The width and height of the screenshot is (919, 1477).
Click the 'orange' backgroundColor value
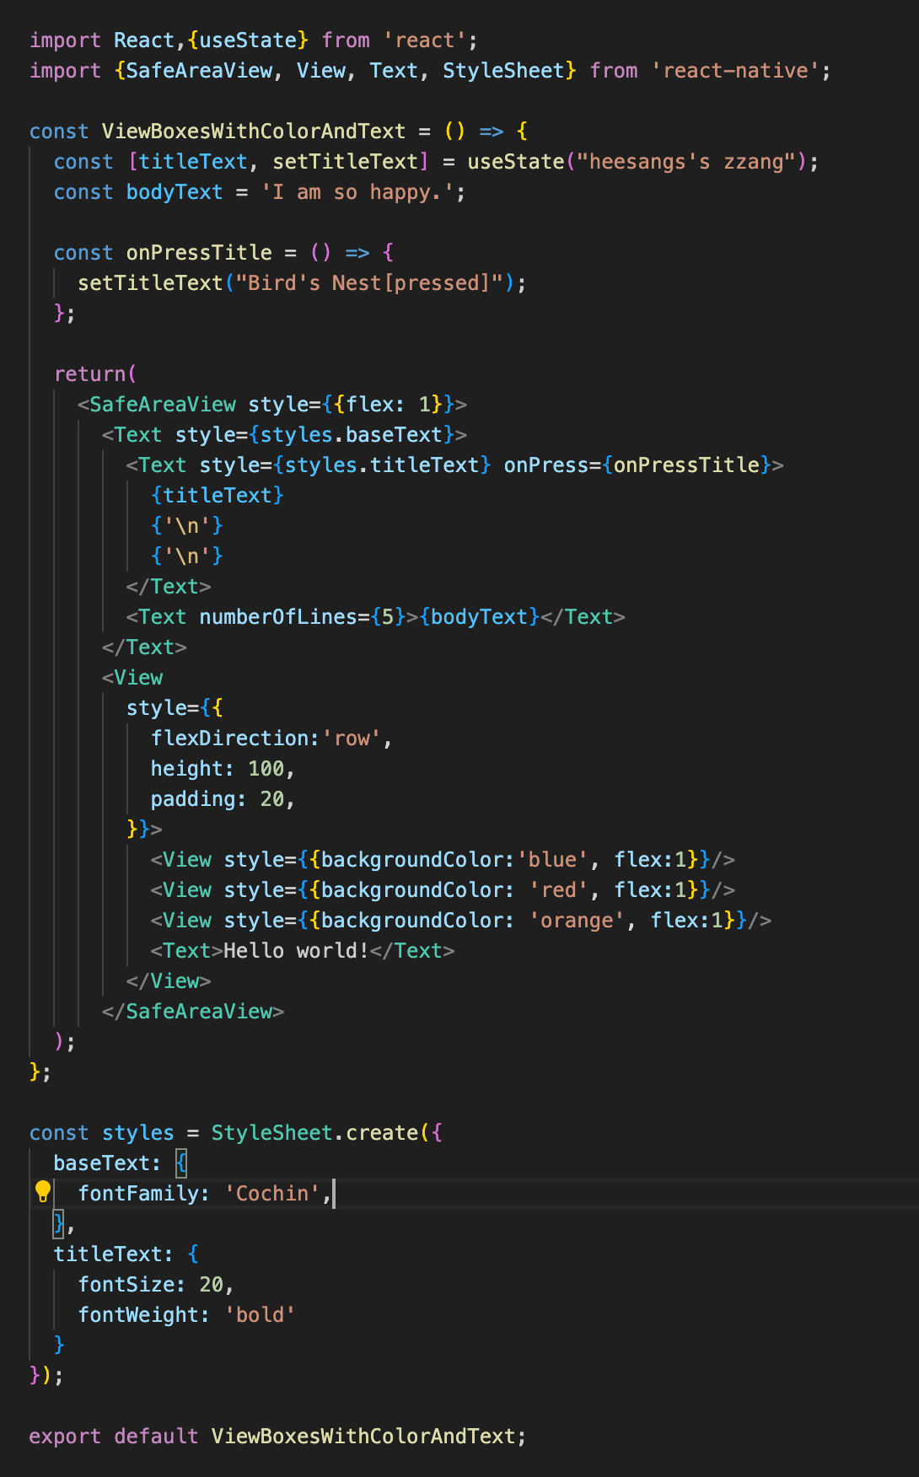577,921
